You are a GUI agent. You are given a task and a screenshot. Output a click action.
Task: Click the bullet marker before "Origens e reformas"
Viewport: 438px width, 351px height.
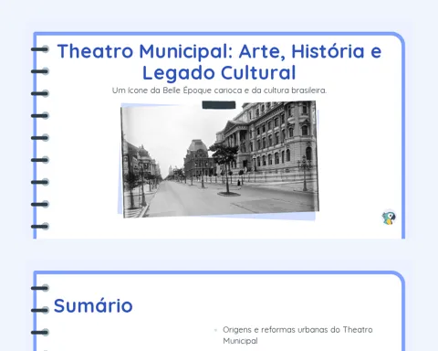tap(216, 330)
